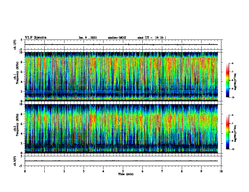Click the 6 kHz tick label on ch.2
Screen dimensions: 249x192
pyautogui.click(x=22, y=124)
